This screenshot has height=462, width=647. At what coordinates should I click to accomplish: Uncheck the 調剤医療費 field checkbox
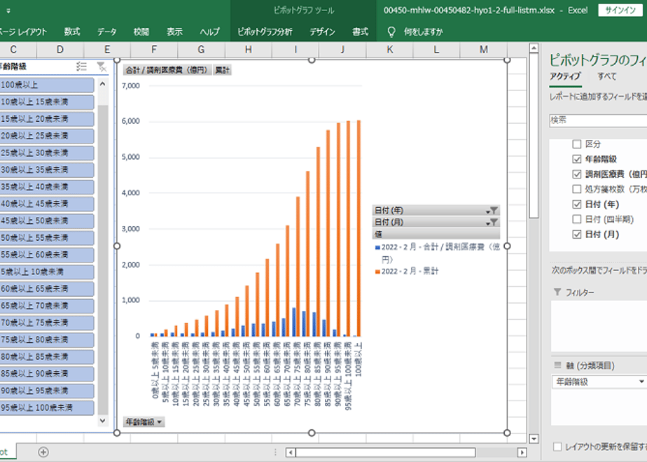[x=577, y=174]
